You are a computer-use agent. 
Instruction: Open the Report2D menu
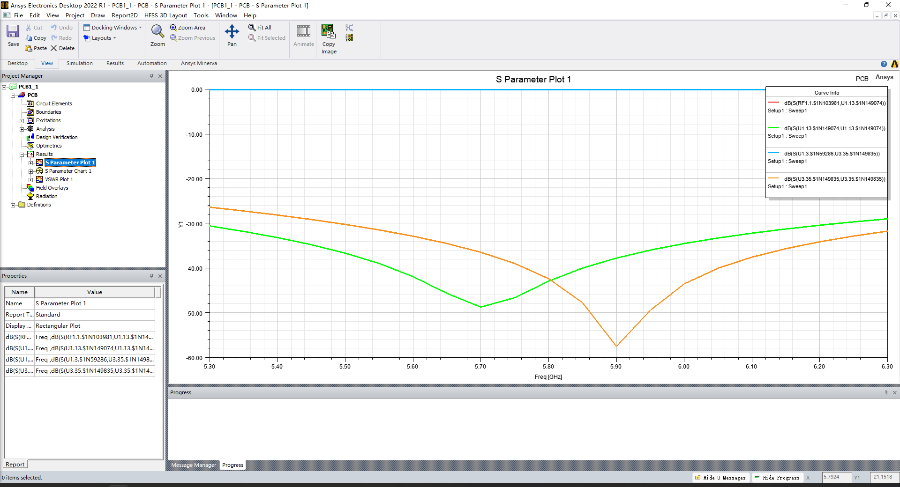(124, 15)
